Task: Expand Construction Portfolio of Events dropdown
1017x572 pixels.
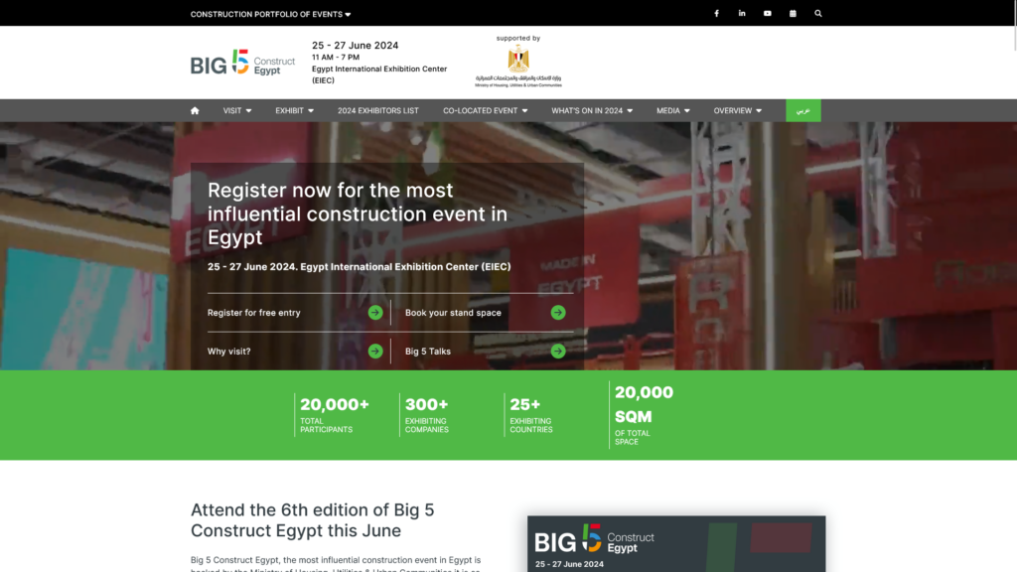Action: pos(270,14)
